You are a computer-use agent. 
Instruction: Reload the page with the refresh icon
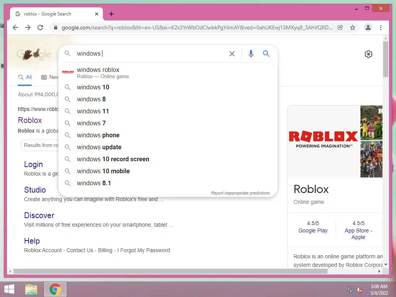click(40, 27)
